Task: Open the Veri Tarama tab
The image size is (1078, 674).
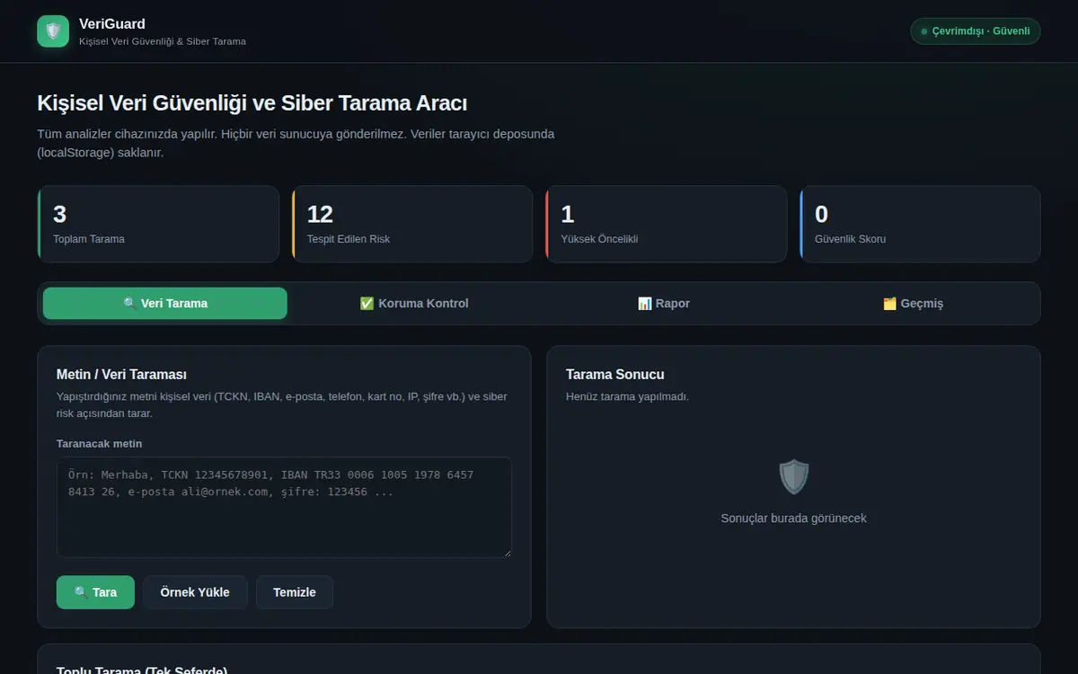Action: coord(165,304)
